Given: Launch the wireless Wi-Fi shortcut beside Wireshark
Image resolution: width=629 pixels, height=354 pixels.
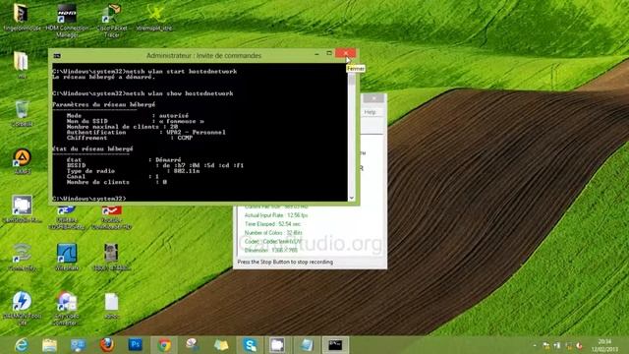Looking at the screenshot, I should coord(22,258).
